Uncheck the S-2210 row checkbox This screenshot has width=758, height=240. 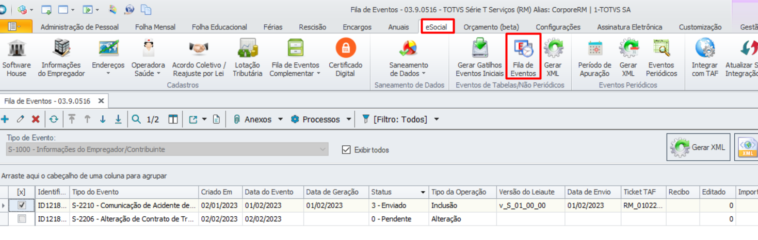coord(22,205)
